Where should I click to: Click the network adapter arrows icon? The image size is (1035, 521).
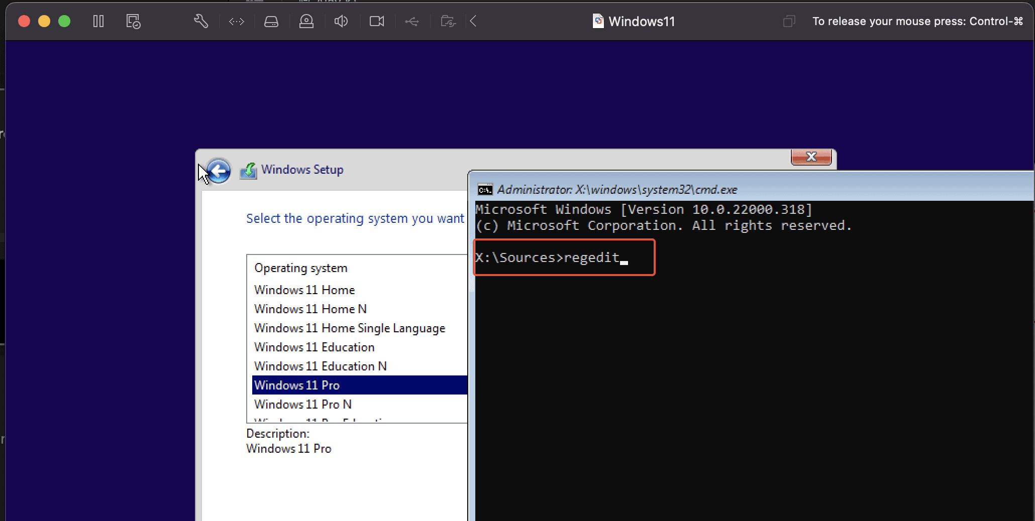pos(236,21)
